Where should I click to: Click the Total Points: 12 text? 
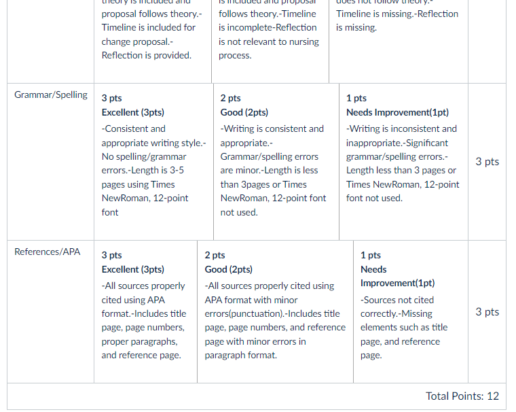pyautogui.click(x=462, y=396)
